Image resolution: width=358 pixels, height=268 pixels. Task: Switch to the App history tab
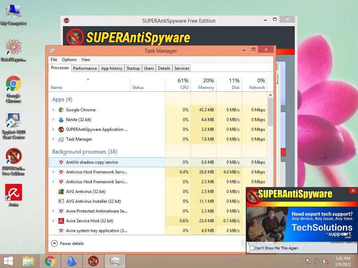112,68
